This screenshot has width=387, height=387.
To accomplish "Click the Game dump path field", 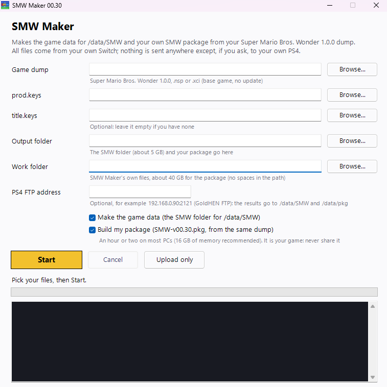I will tap(205, 69).
